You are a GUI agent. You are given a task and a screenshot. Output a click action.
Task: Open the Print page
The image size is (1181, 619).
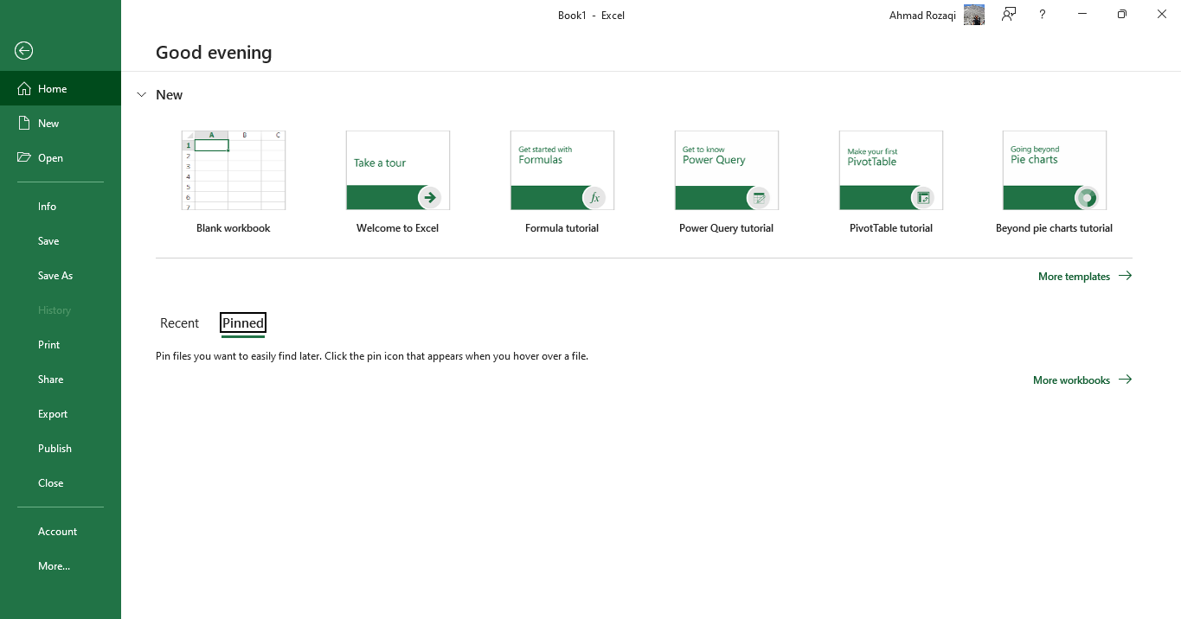[61, 344]
